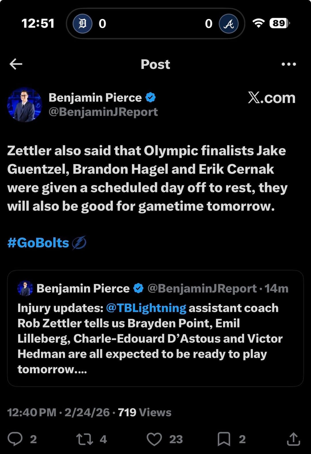The image size is (311, 454).
Task: Tap the Wi-Fi status icon
Action: 258,23
